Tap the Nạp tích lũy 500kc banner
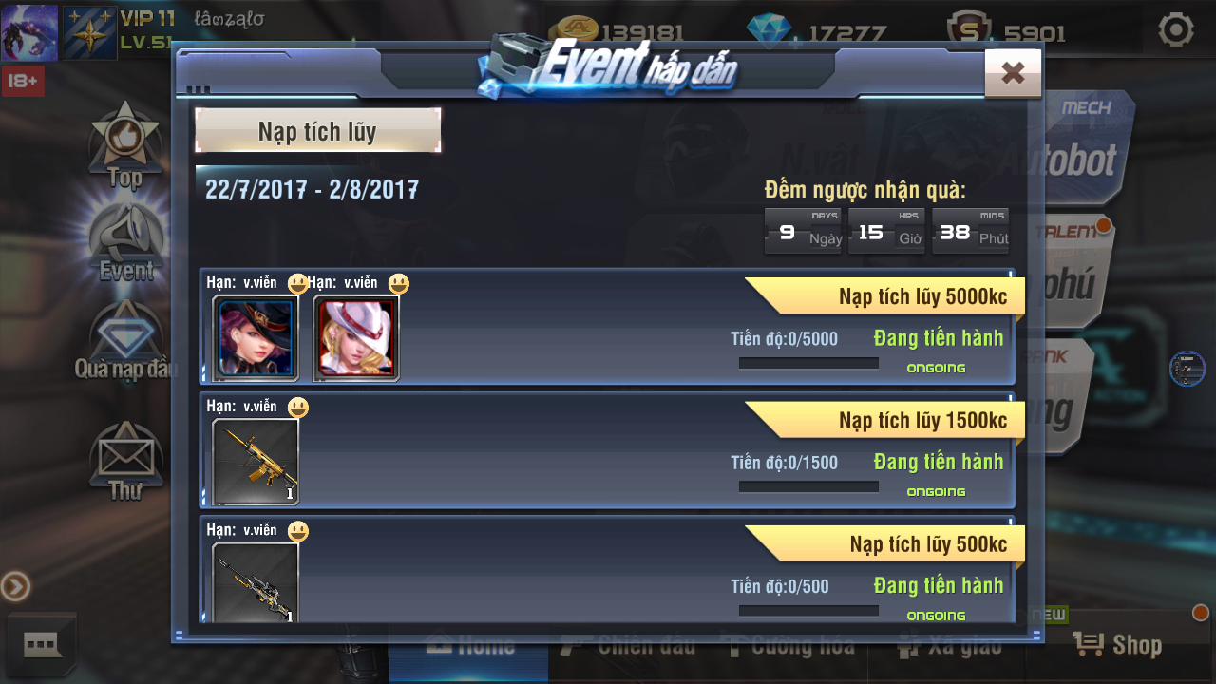The height and width of the screenshot is (684, 1216). 883,544
